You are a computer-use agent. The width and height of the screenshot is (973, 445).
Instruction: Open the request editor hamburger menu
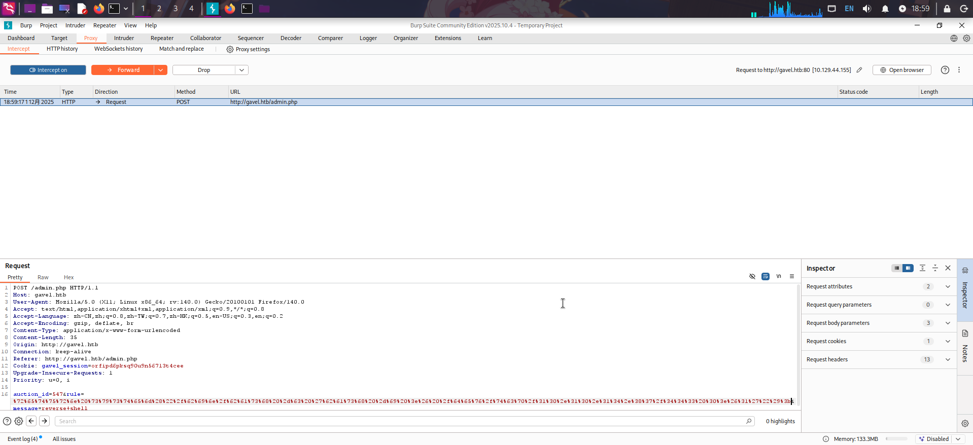coord(792,276)
